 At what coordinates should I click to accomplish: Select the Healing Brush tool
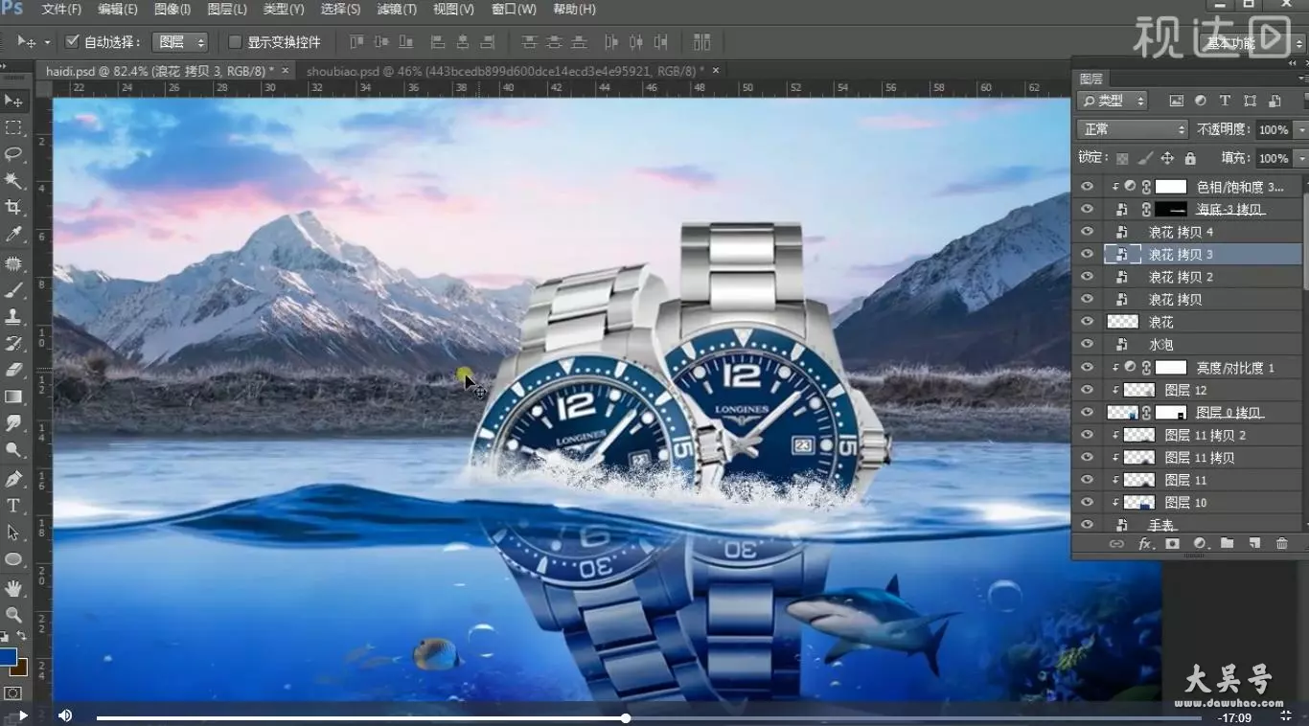tap(13, 263)
